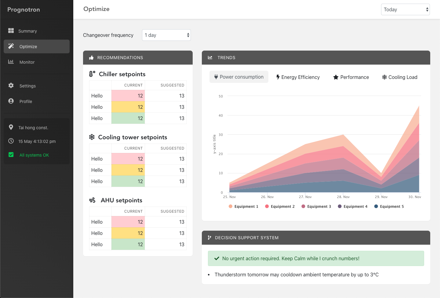440x298 pixels.
Task: Click the wind icon by AHU setpoints
Action: [92, 200]
